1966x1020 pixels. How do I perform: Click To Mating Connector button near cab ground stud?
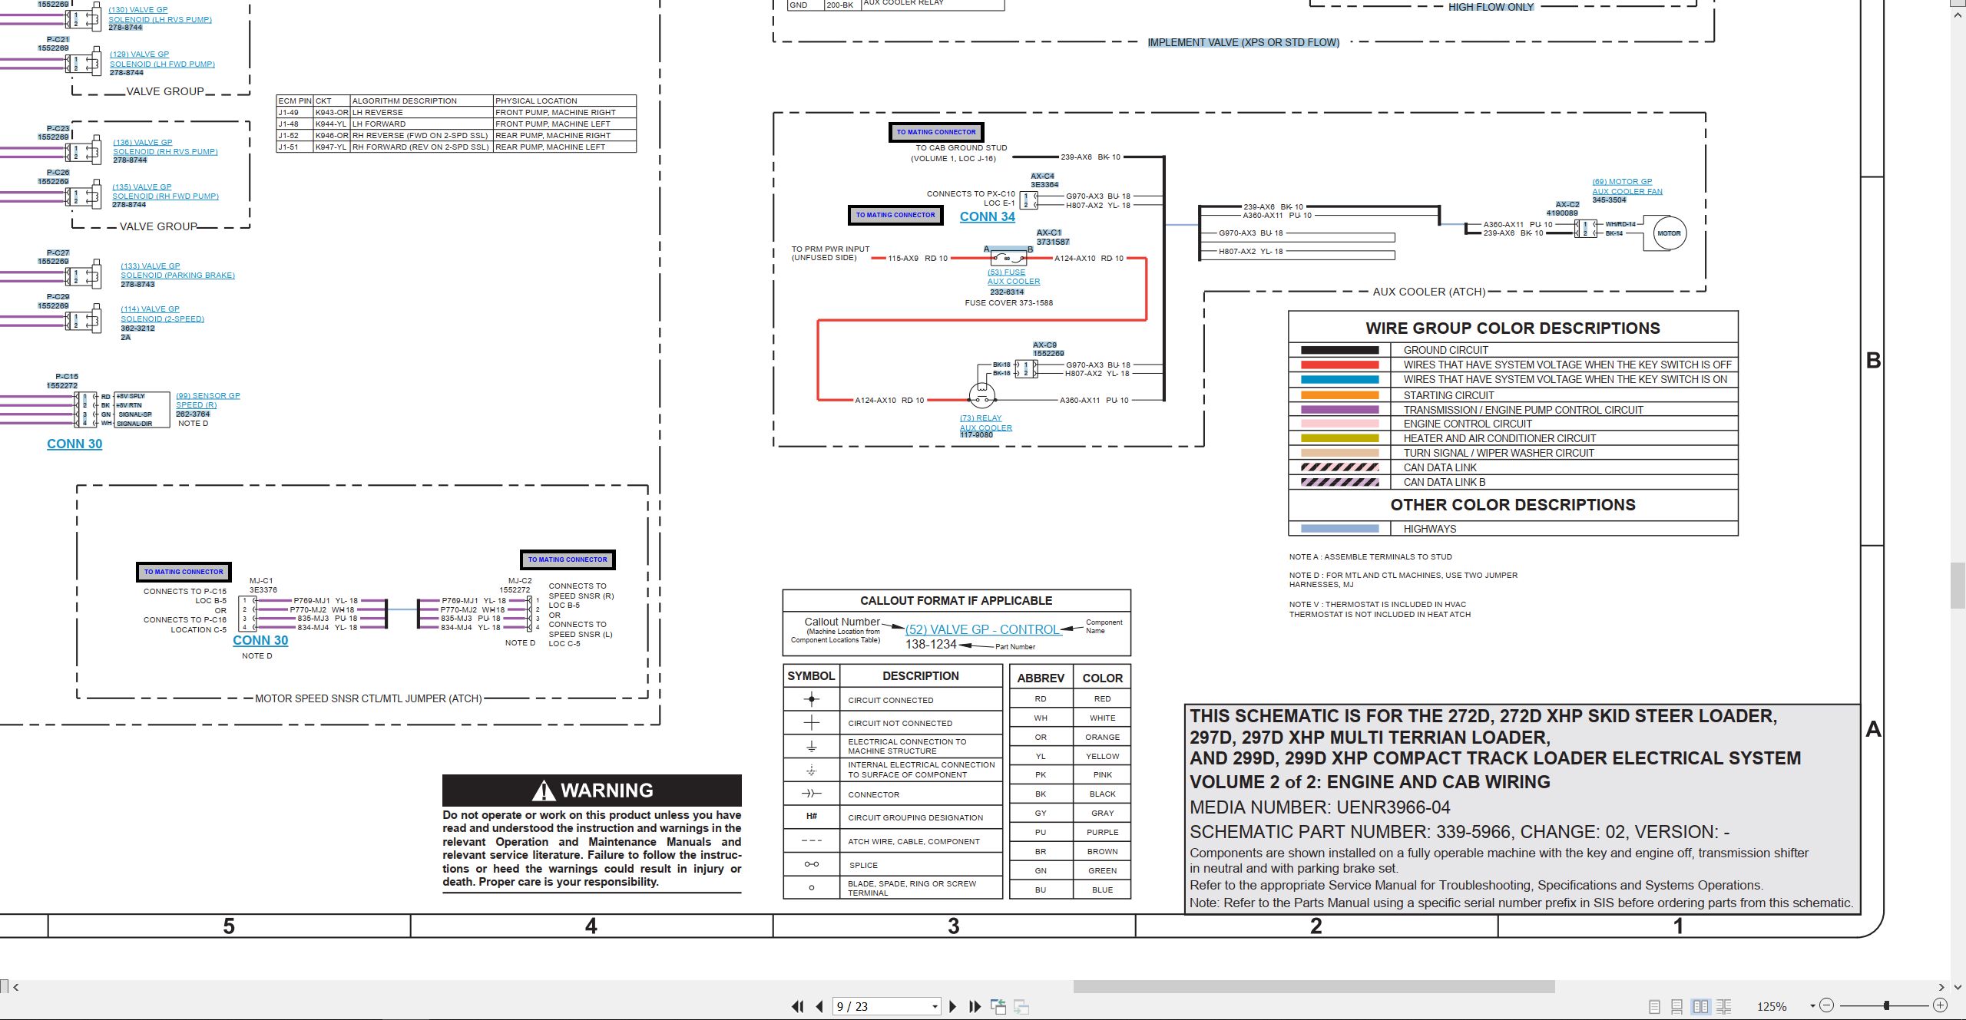936,132
